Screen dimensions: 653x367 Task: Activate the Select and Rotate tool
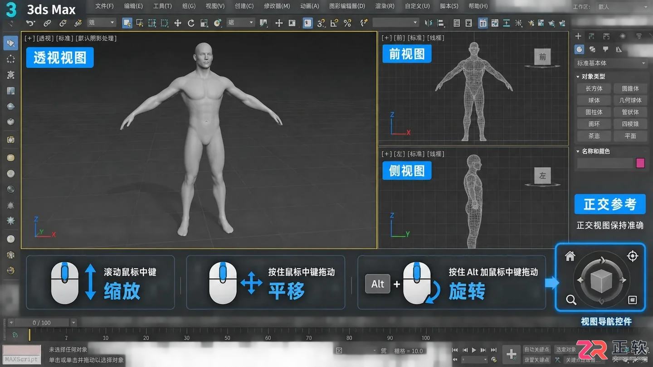click(191, 23)
